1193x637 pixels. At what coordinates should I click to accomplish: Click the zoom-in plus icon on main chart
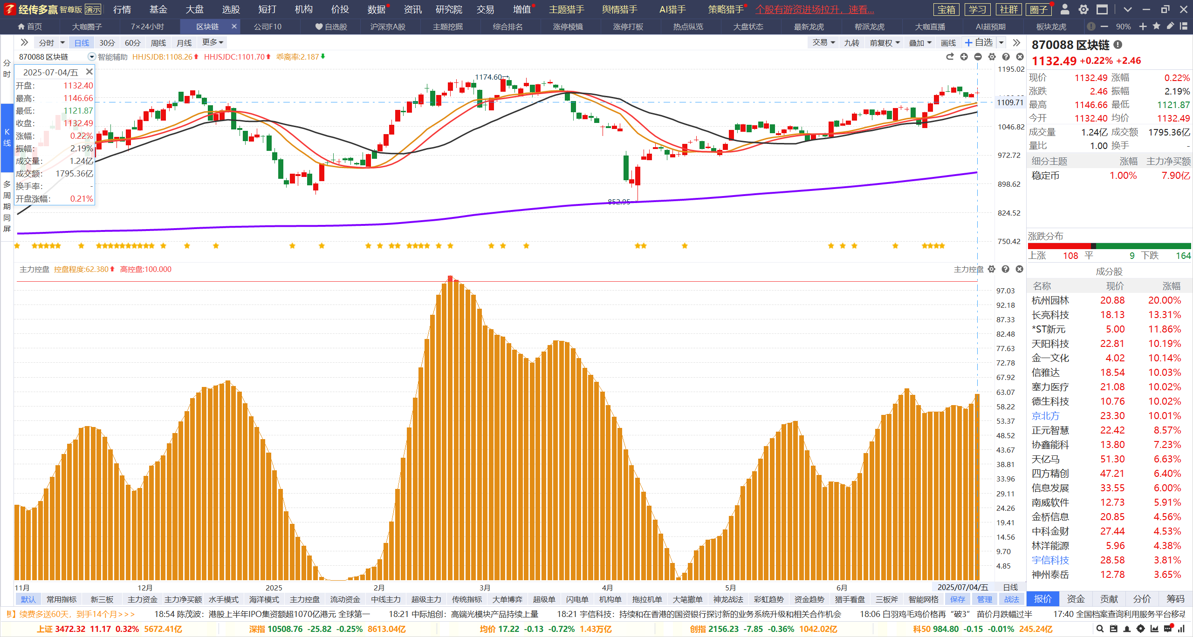pyautogui.click(x=964, y=57)
